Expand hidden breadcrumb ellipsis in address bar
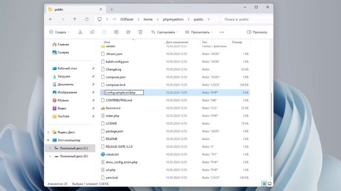Screen dimensions: 341x191 click(115, 19)
